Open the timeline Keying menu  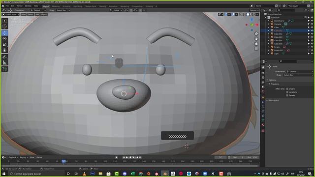[24, 157]
